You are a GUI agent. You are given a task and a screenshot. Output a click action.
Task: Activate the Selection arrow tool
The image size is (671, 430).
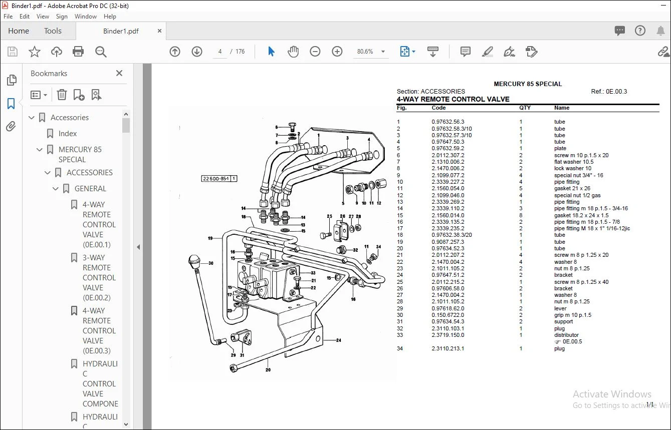click(271, 52)
